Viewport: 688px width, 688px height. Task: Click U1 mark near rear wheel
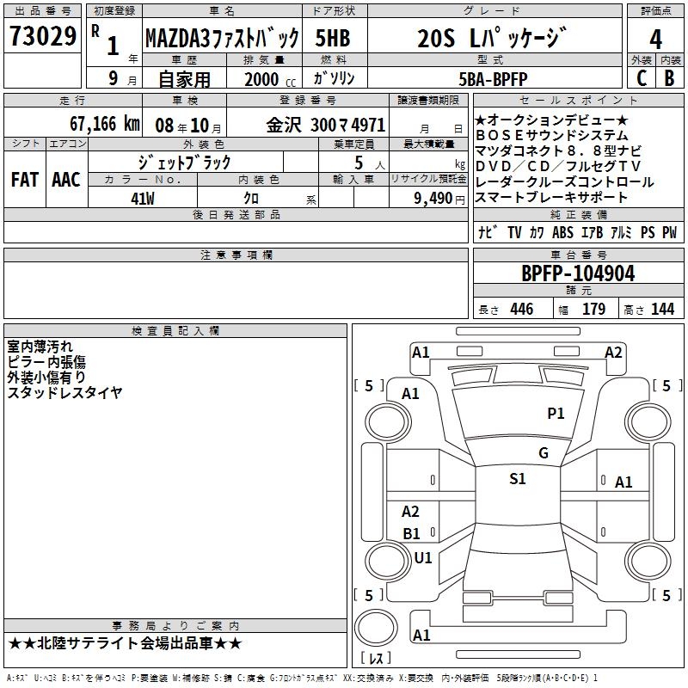click(423, 557)
